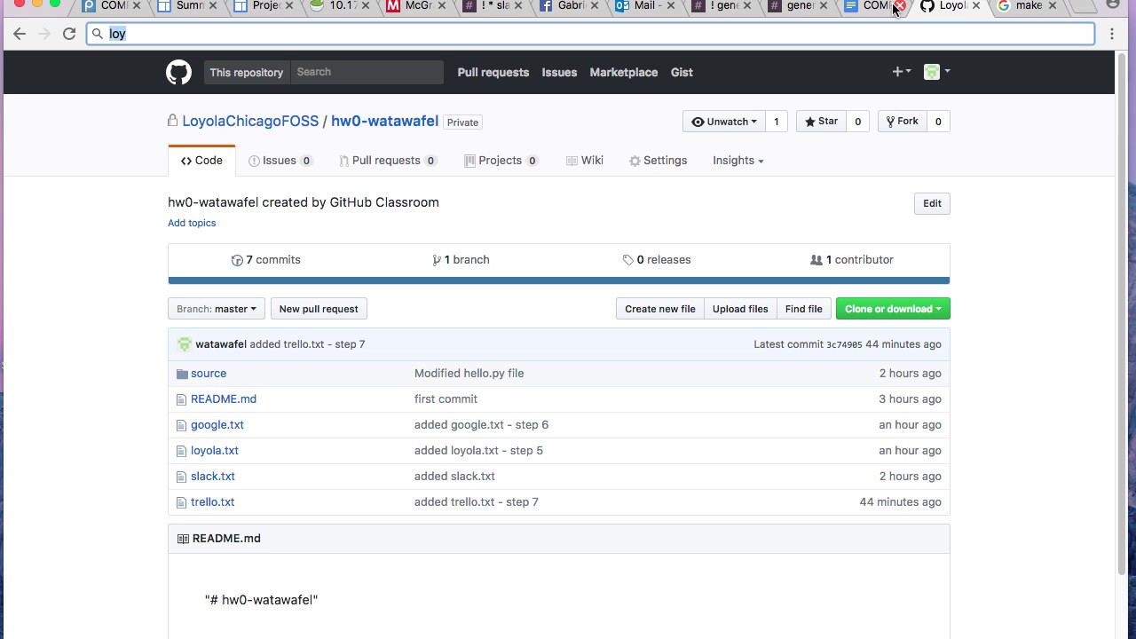
Task: Click the source folder icon
Action: point(182,374)
